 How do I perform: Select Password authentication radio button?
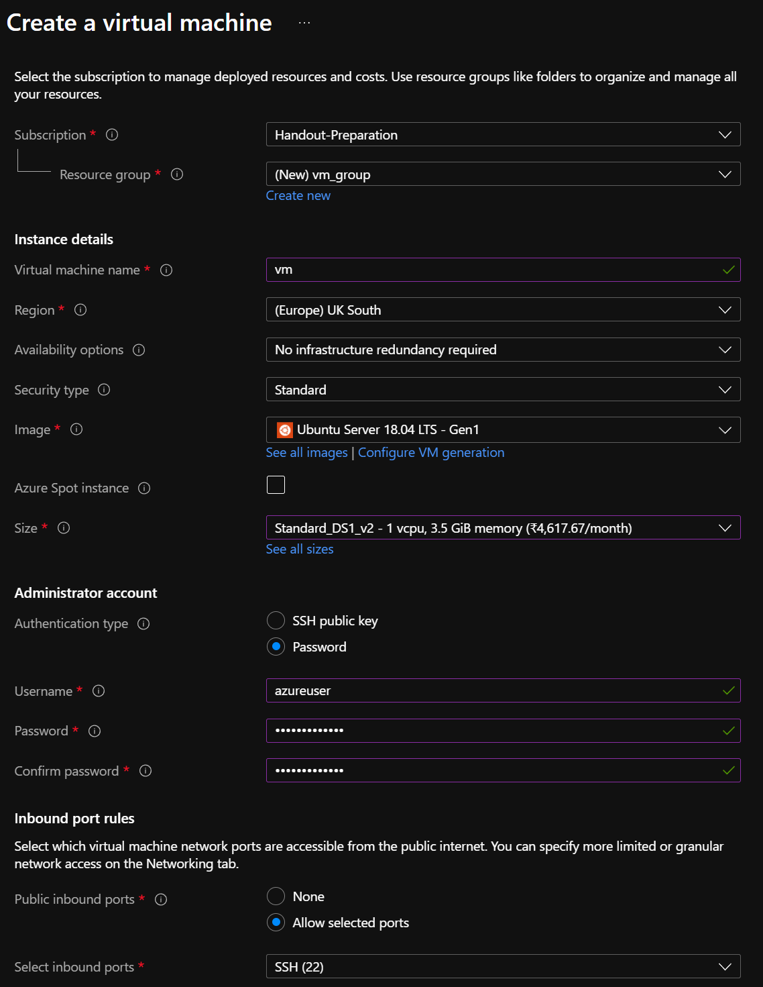(276, 647)
